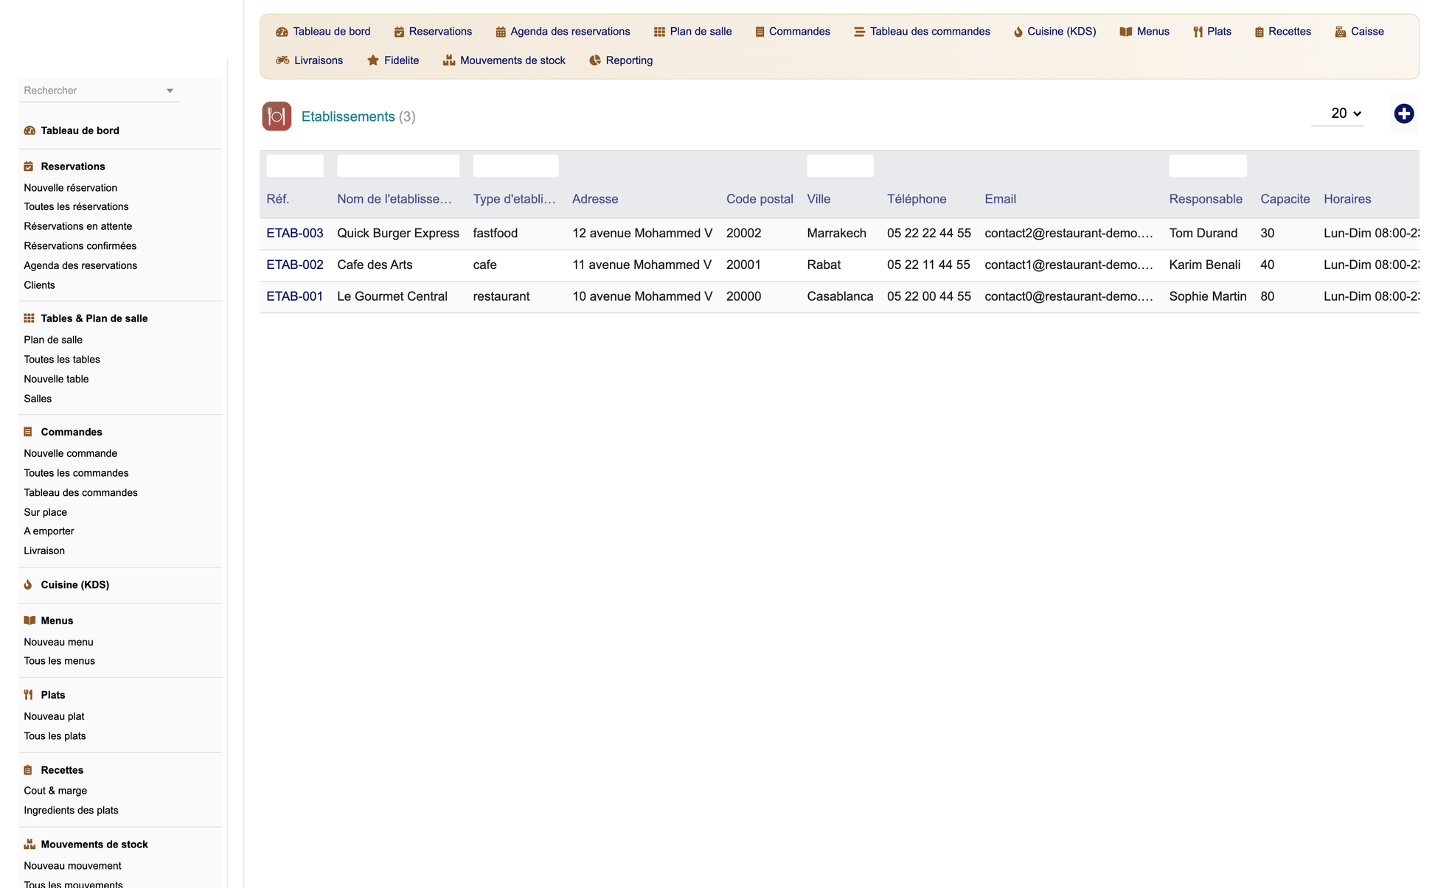Open the Rechercher dropdown arrow in sidebar
This screenshot has width=1435, height=888.
click(x=170, y=91)
